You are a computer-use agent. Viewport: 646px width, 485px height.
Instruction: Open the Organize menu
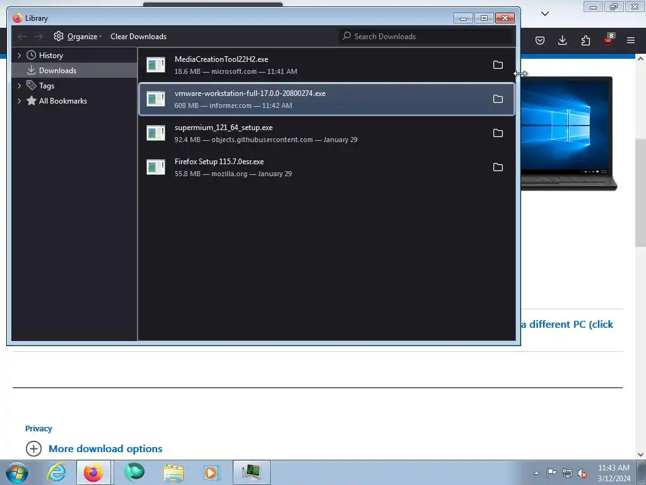pos(78,36)
